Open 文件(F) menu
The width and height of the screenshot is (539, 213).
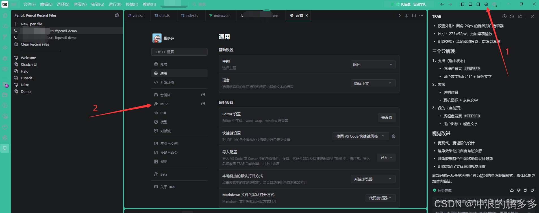click(x=29, y=4)
